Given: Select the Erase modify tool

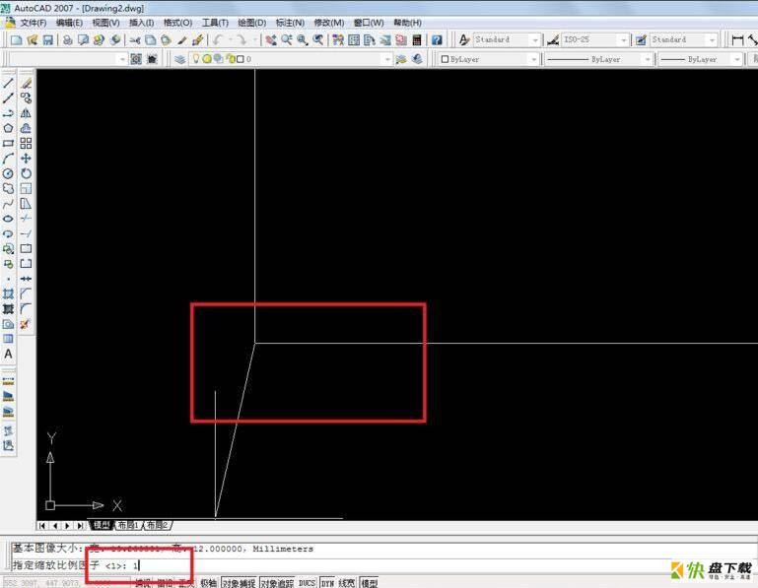Looking at the screenshot, I should 26,83.
